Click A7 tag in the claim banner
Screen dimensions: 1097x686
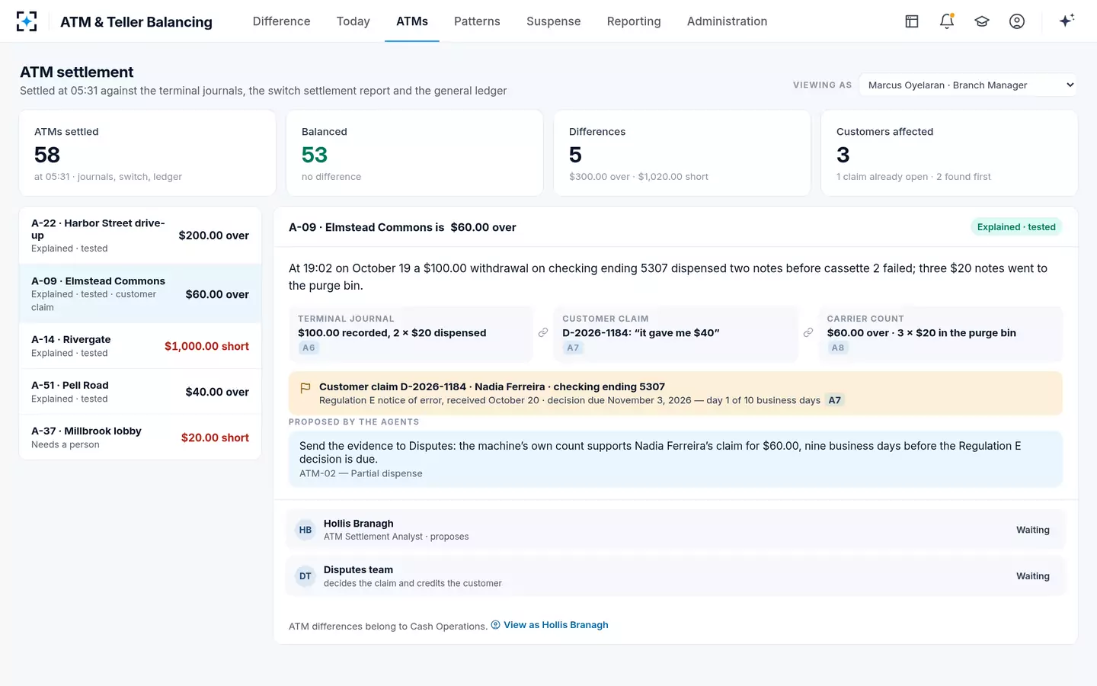pos(835,400)
